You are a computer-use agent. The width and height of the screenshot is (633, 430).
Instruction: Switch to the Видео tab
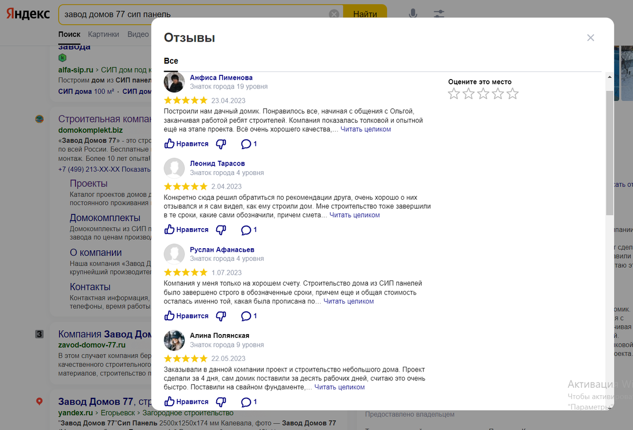(138, 34)
